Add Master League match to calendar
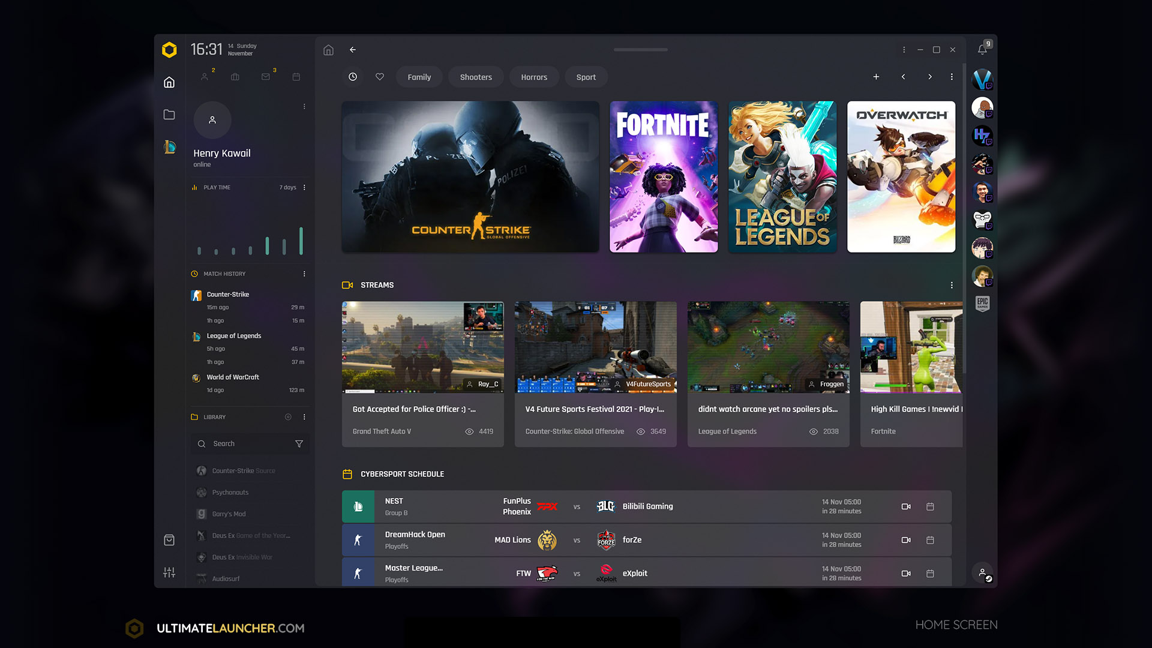Image resolution: width=1152 pixels, height=648 pixels. tap(930, 574)
